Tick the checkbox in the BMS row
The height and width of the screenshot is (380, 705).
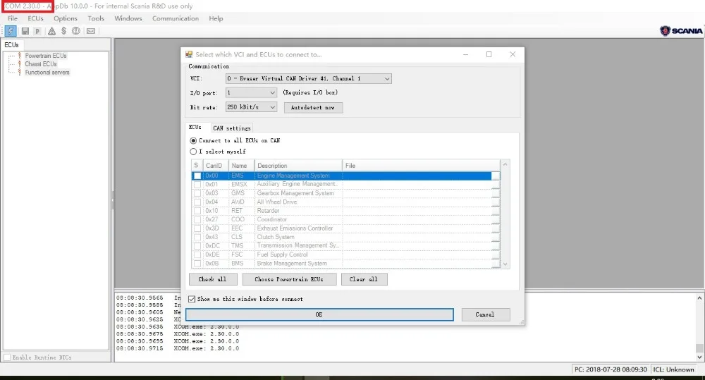(197, 264)
